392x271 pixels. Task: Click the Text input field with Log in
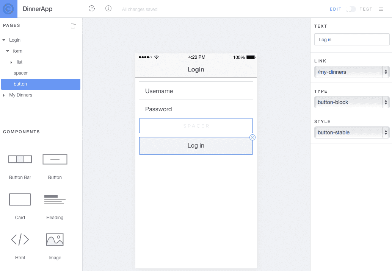click(352, 39)
